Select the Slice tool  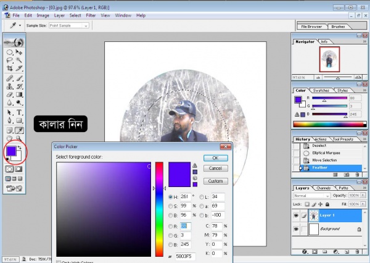[19, 69]
